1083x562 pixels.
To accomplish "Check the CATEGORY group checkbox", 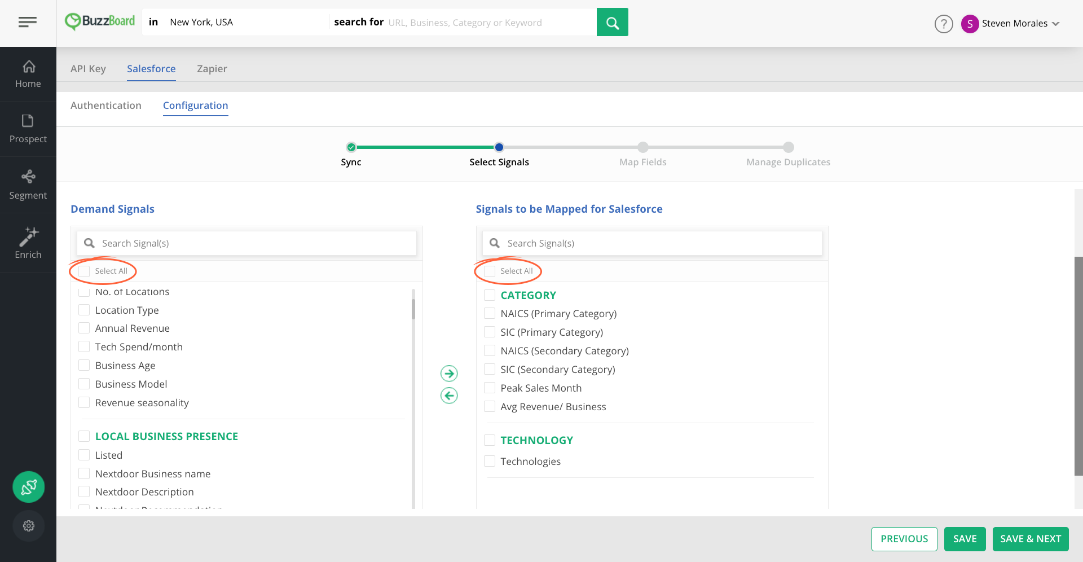I will coord(490,295).
